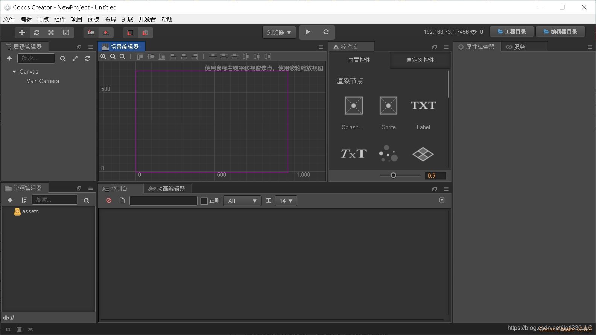The width and height of the screenshot is (596, 335).
Task: Open the console log file
Action: [x=122, y=201]
